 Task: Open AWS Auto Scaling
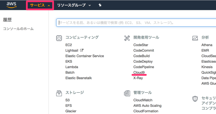[147, 106]
